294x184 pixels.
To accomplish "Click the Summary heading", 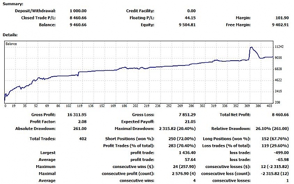I will pyautogui.click(x=13, y=4).
